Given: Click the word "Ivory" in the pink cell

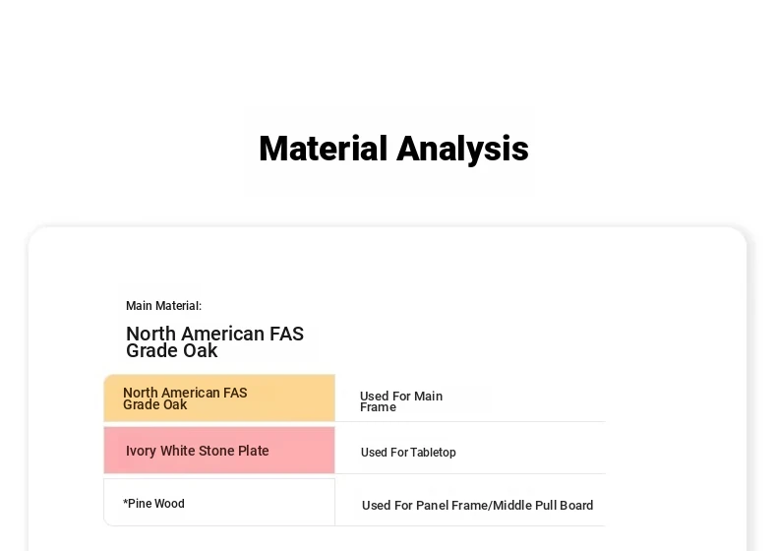Looking at the screenshot, I should pyautogui.click(x=141, y=451).
